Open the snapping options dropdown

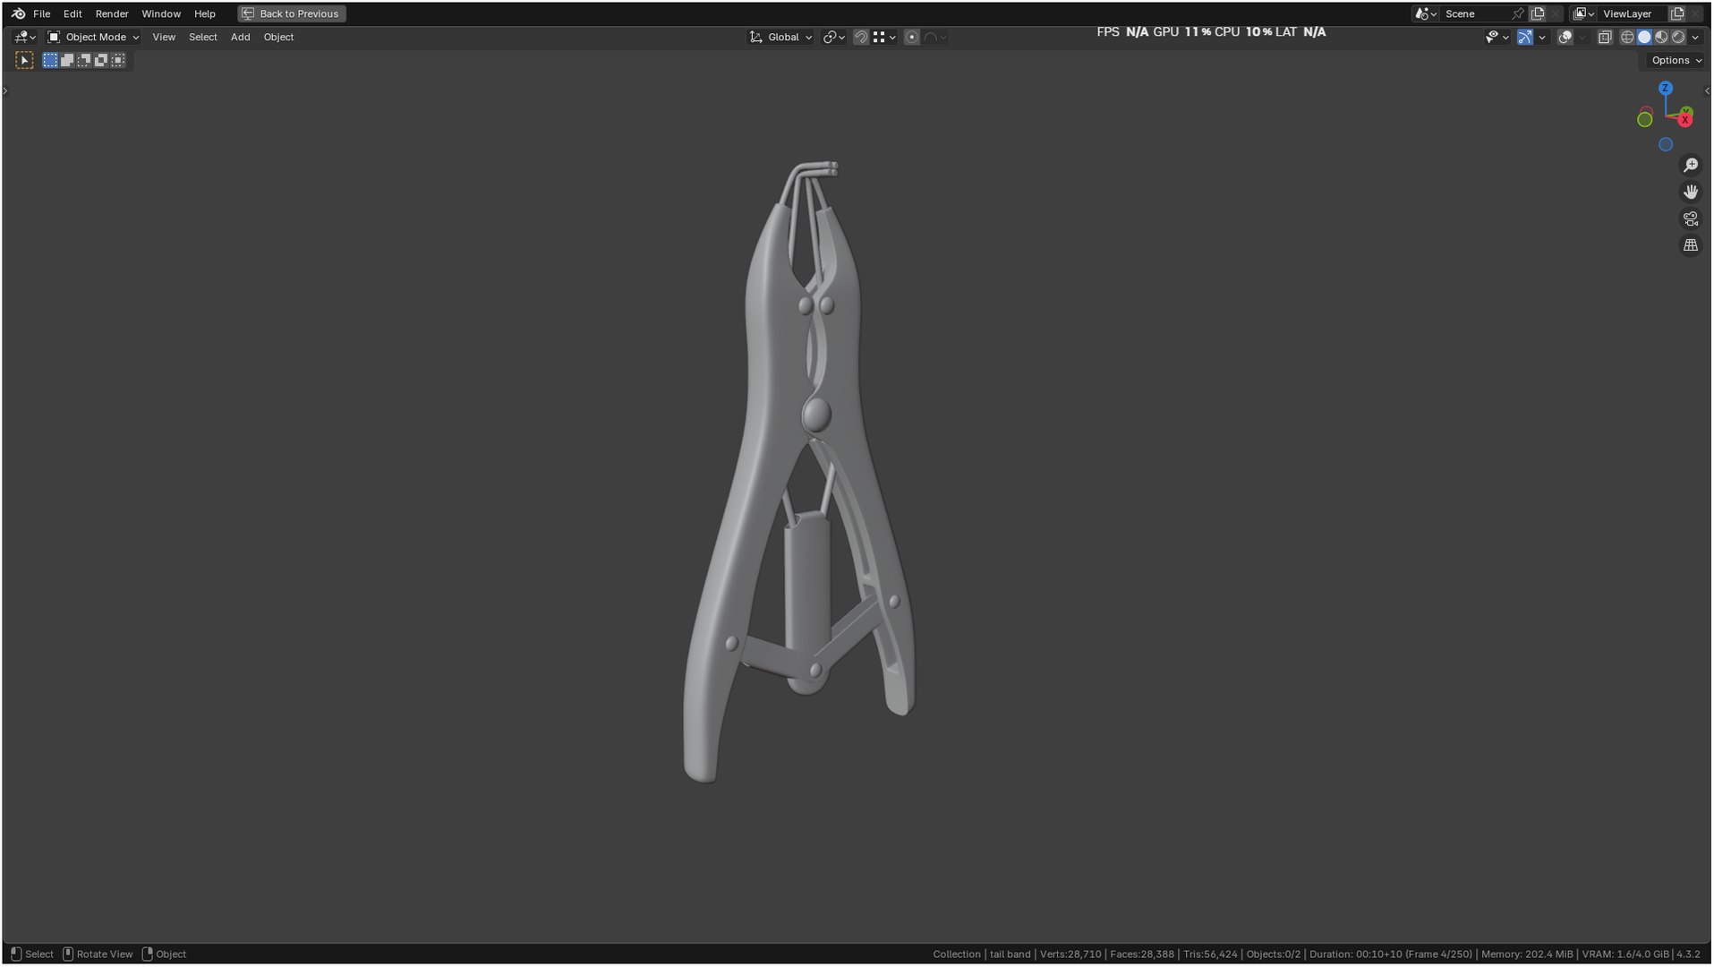[x=884, y=37]
